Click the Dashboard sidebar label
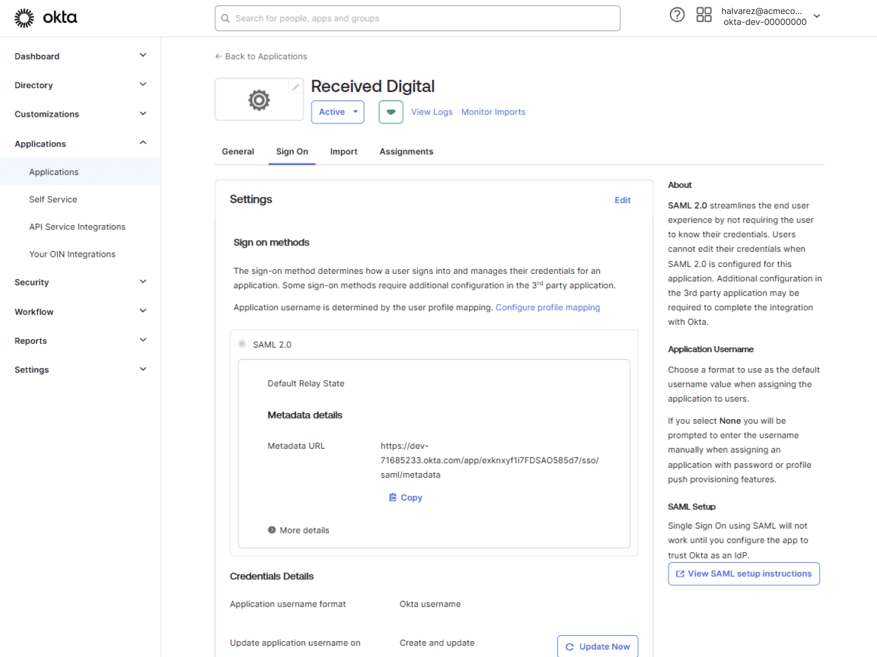Viewport: 877px width, 657px height. (37, 56)
